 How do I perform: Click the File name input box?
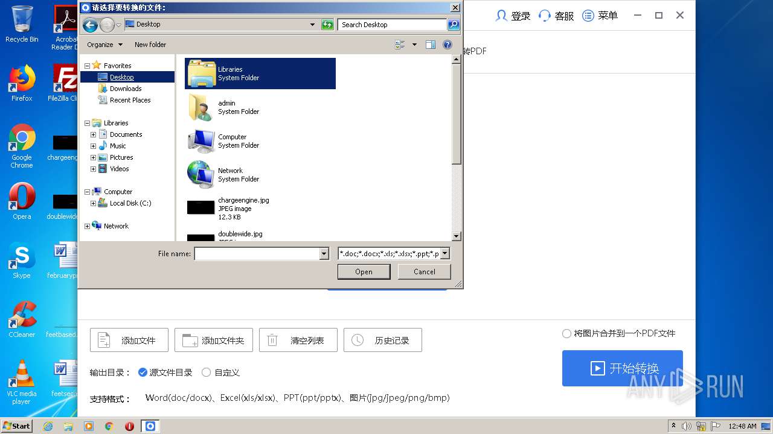point(257,254)
